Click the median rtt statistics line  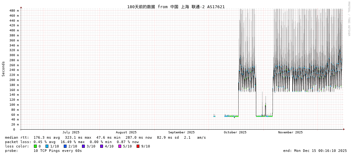click(106, 137)
